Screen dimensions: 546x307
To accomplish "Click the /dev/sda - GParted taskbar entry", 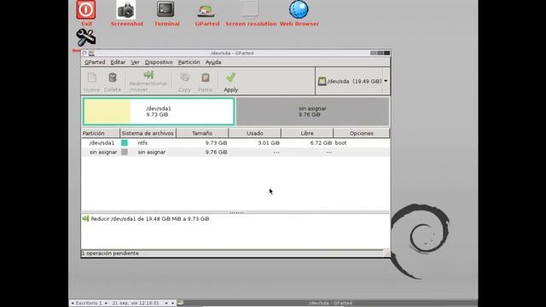I will coord(330,304).
